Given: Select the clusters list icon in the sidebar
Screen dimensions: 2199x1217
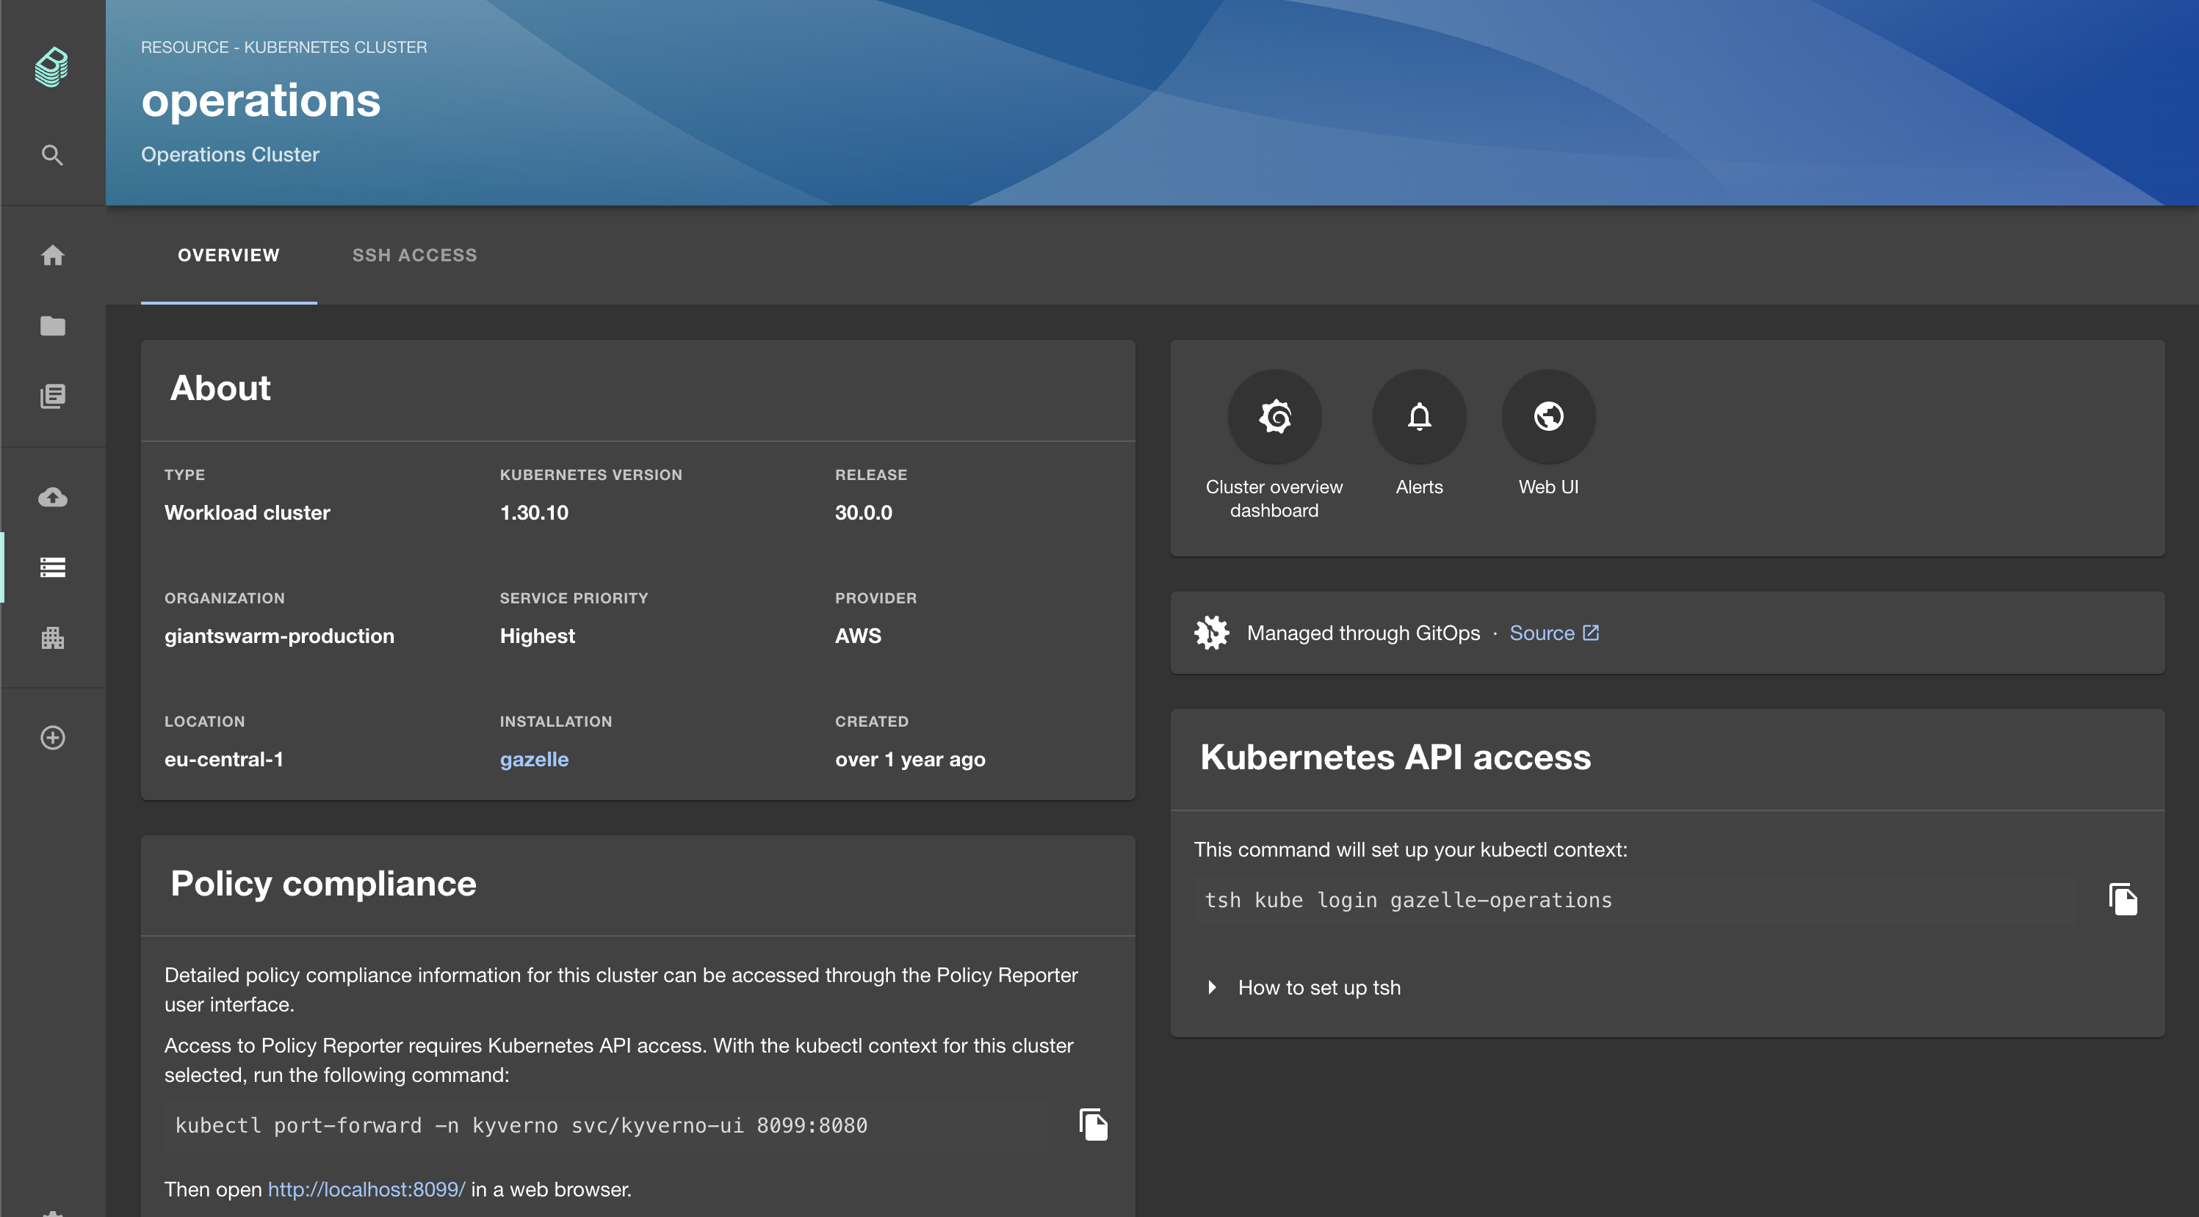Looking at the screenshot, I should click(x=52, y=567).
